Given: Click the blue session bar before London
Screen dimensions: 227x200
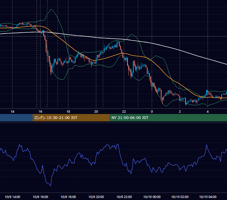Looking at the screenshot, I should [x=16, y=118].
